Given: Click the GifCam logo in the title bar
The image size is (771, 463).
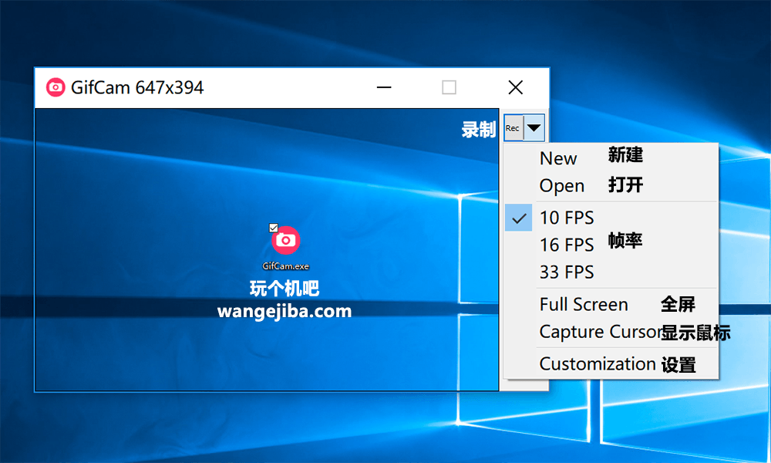Looking at the screenshot, I should tap(56, 87).
